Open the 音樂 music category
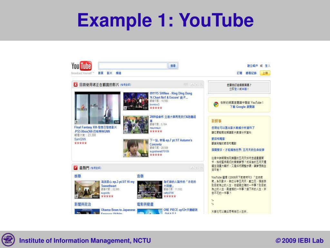This screenshot has width=330, height=248. tap(141, 176)
